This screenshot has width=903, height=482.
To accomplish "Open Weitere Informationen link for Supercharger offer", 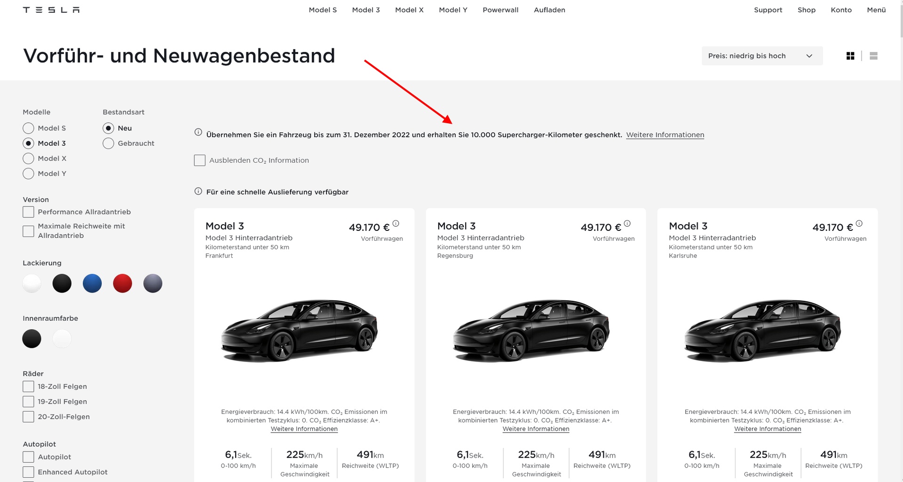I will point(665,135).
